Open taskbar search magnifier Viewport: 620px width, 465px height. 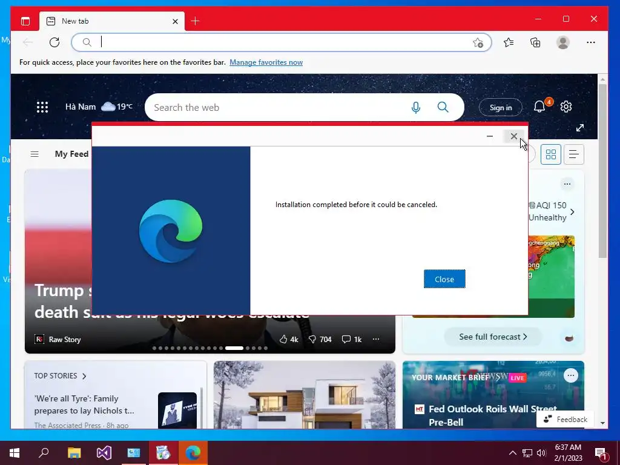click(x=44, y=453)
